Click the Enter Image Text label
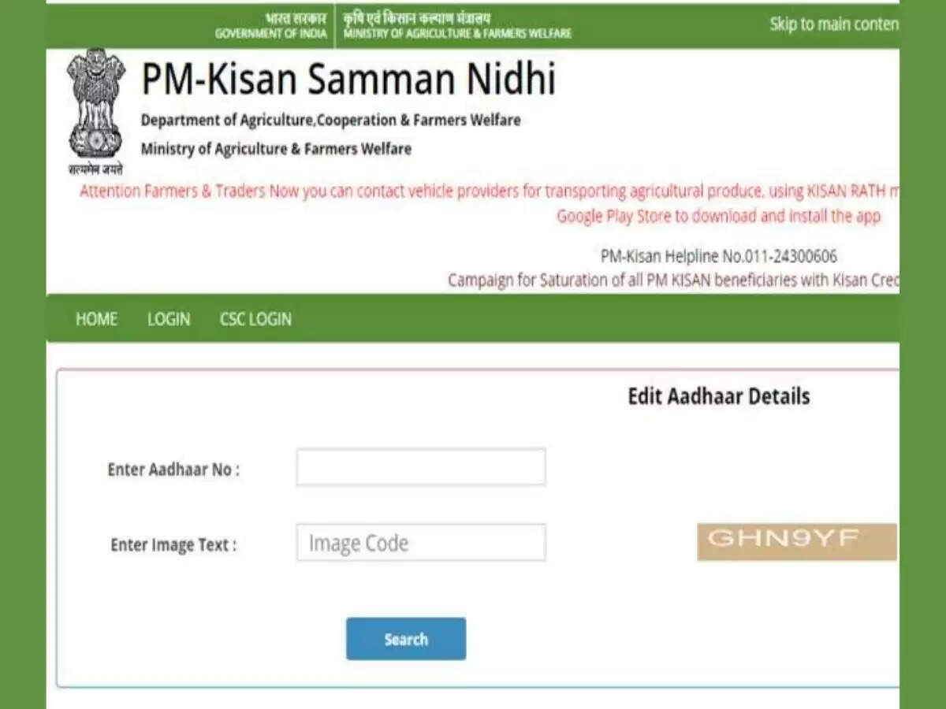946x709 pixels. coord(173,545)
